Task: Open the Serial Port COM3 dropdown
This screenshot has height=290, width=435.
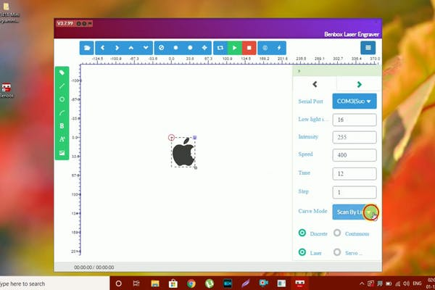Action: tap(355, 101)
